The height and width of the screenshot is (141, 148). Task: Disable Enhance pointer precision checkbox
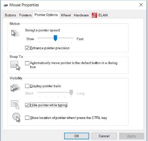click(27, 48)
